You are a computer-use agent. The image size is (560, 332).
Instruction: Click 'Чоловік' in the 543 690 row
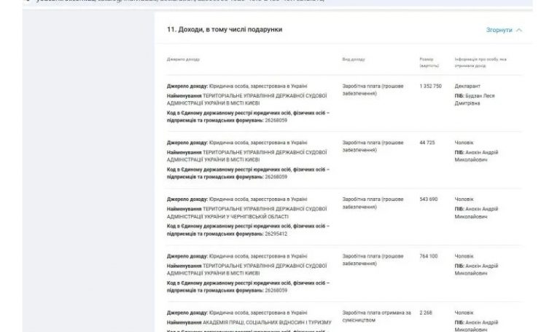[x=464, y=199]
